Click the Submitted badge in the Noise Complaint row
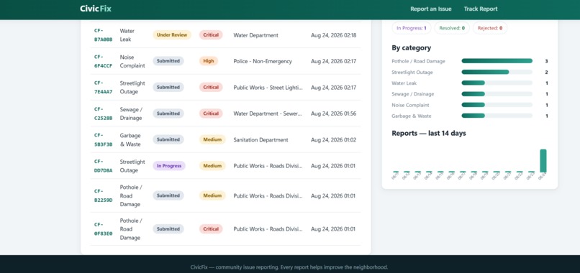580x273 pixels. click(168, 61)
